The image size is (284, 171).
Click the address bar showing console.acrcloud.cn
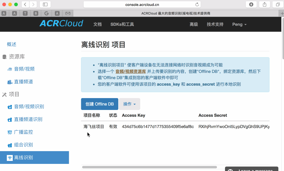tap(142, 4)
